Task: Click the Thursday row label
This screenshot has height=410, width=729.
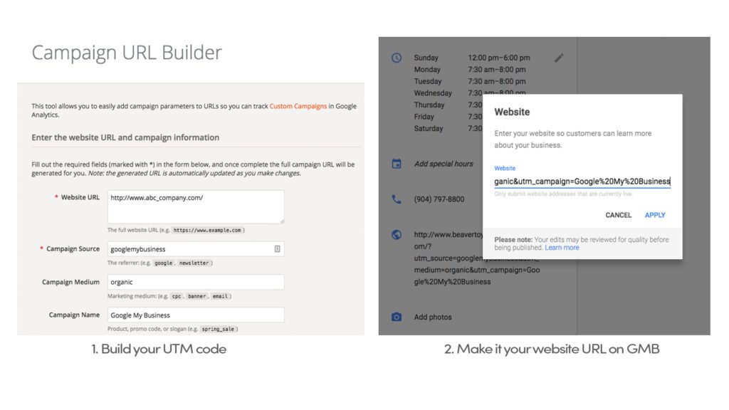Action: tap(429, 105)
